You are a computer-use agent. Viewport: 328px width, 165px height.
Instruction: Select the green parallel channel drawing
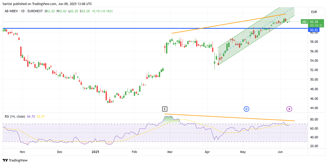(x=256, y=36)
